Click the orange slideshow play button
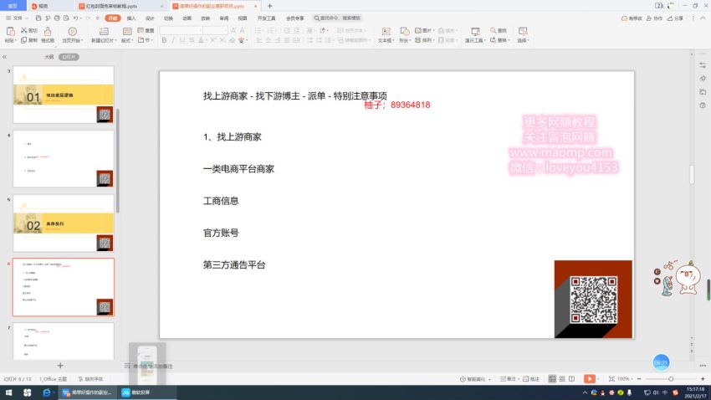 (x=589, y=379)
